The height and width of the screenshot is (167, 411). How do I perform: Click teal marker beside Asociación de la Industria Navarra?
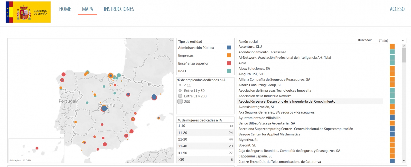click(x=392, y=96)
